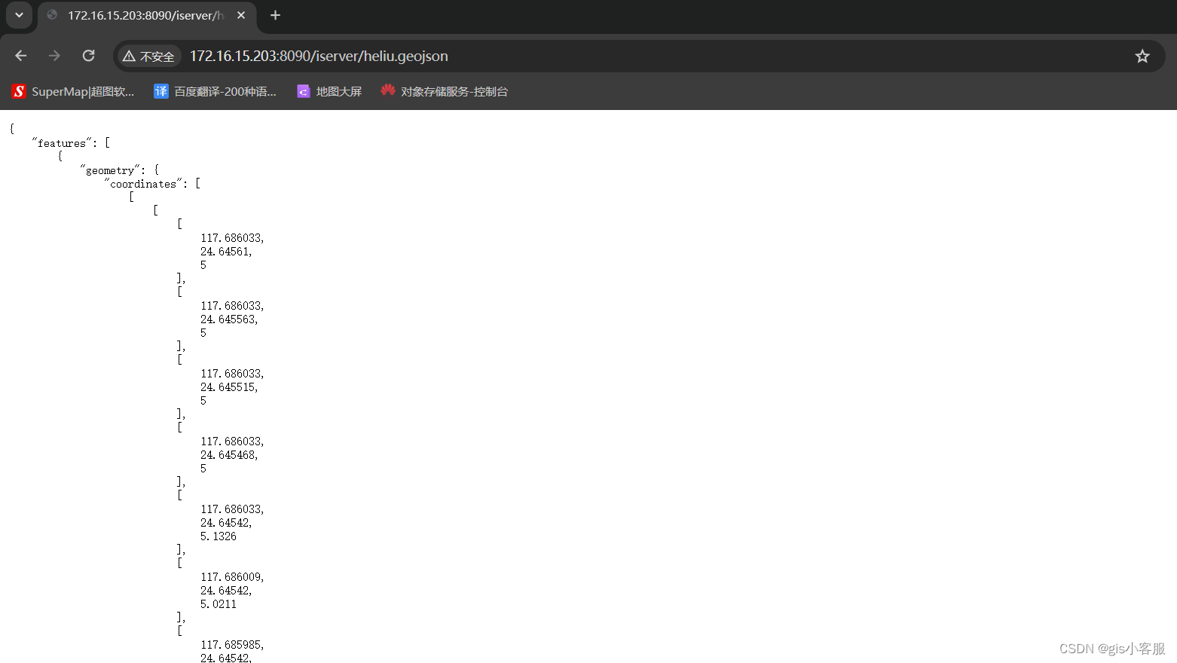This screenshot has width=1177, height=663.
Task: Click the SuperMap bookmark favicon
Action: [x=19, y=91]
